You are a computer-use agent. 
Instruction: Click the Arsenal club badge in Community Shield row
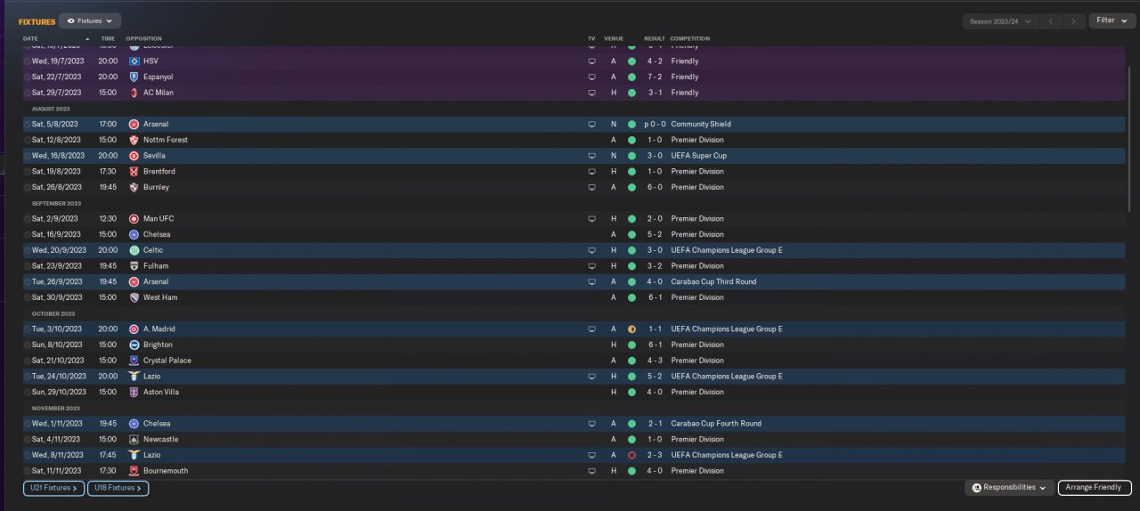coord(134,125)
